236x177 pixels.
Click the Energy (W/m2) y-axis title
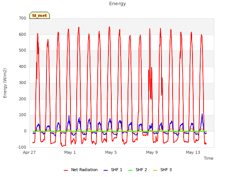point(5,83)
